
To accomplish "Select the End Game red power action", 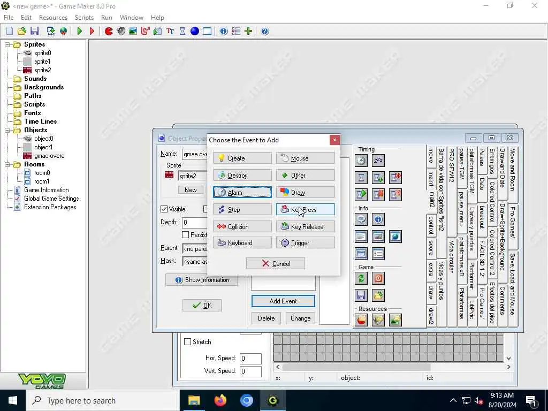I will pos(378,278).
